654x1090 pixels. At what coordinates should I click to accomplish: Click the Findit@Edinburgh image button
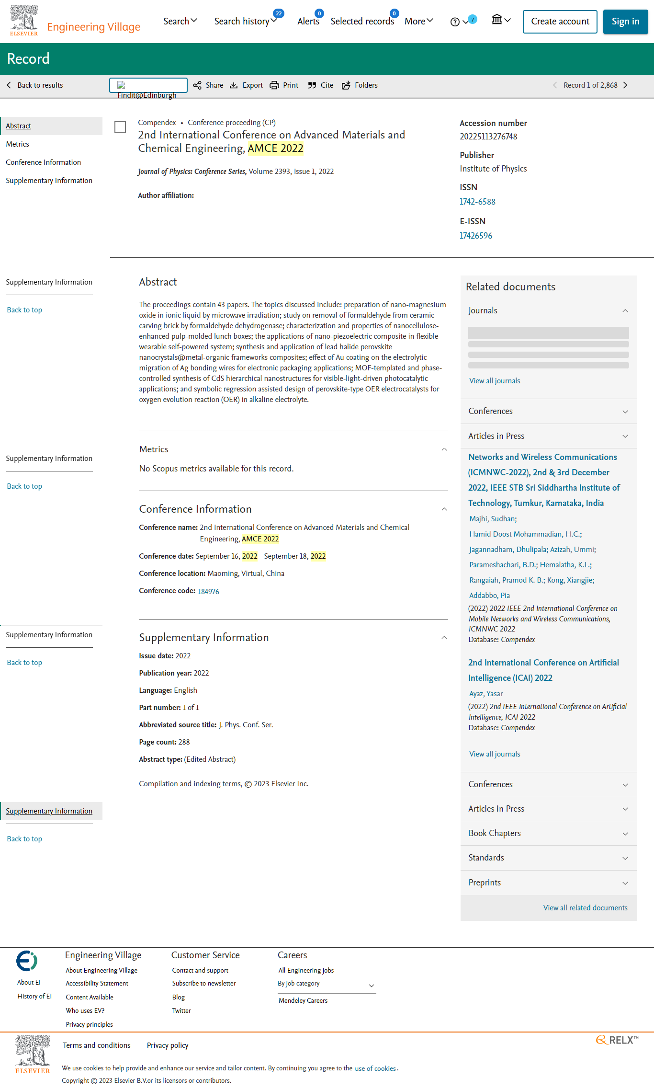(148, 85)
